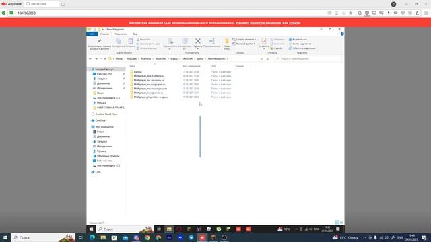Switch to the Главная ribbon tab

tap(105, 34)
